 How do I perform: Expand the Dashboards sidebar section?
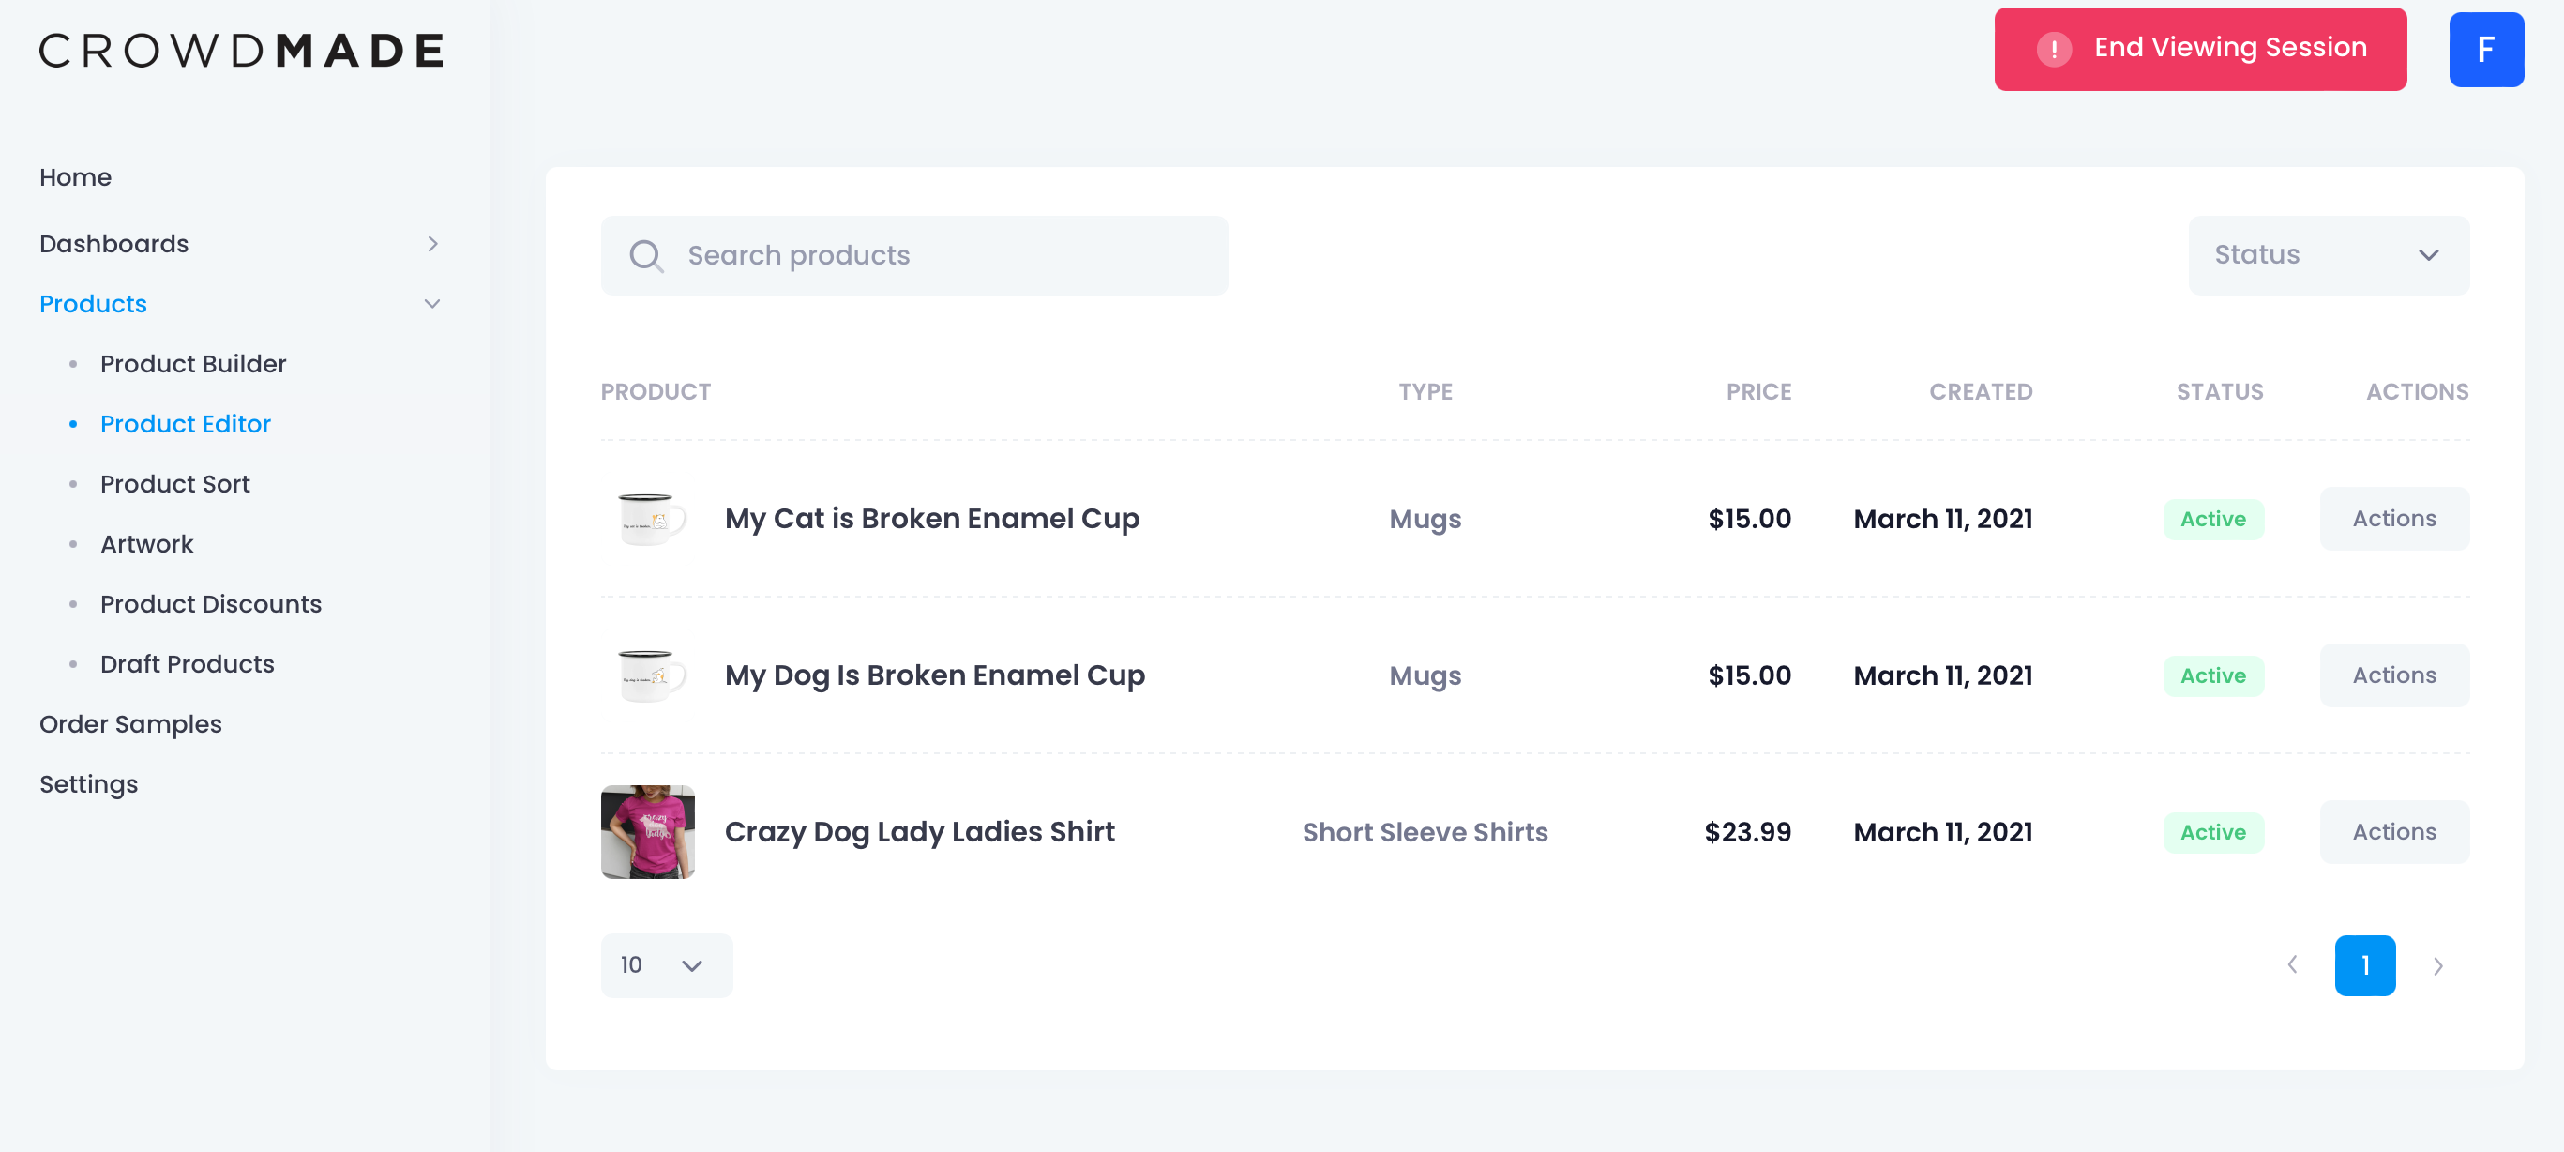pos(239,244)
